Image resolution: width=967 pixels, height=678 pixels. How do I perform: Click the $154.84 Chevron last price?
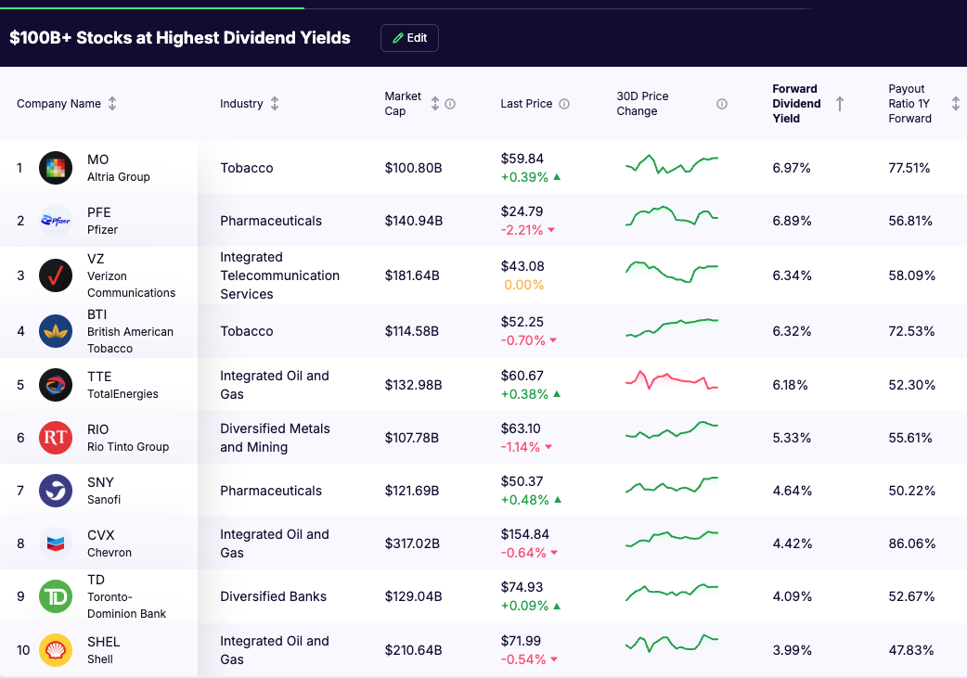tap(525, 534)
